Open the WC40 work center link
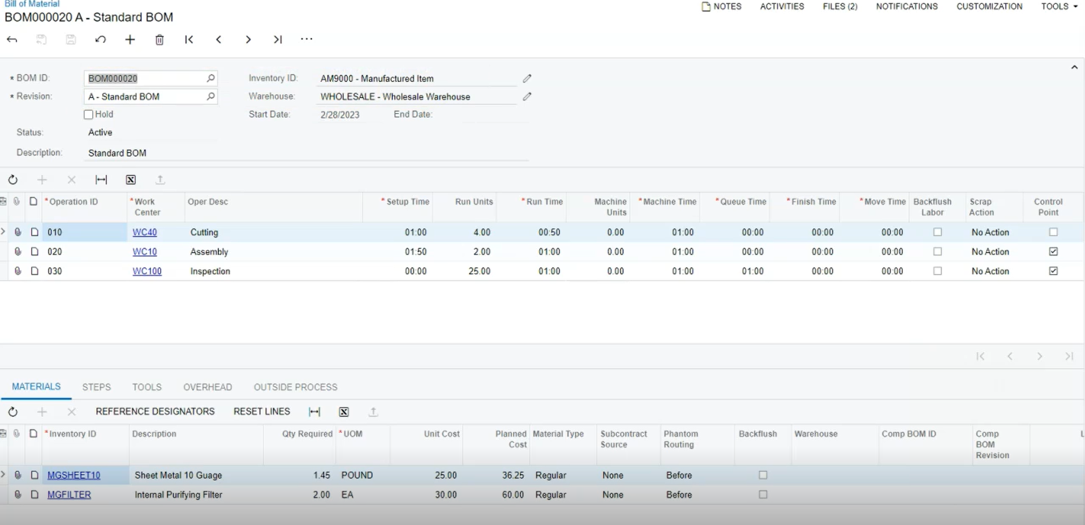The height and width of the screenshot is (525, 1085). point(145,232)
